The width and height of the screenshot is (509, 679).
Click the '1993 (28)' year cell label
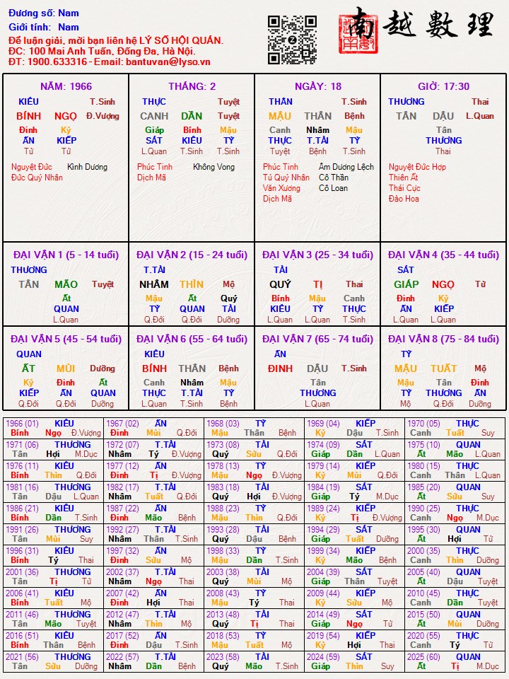coord(223,530)
